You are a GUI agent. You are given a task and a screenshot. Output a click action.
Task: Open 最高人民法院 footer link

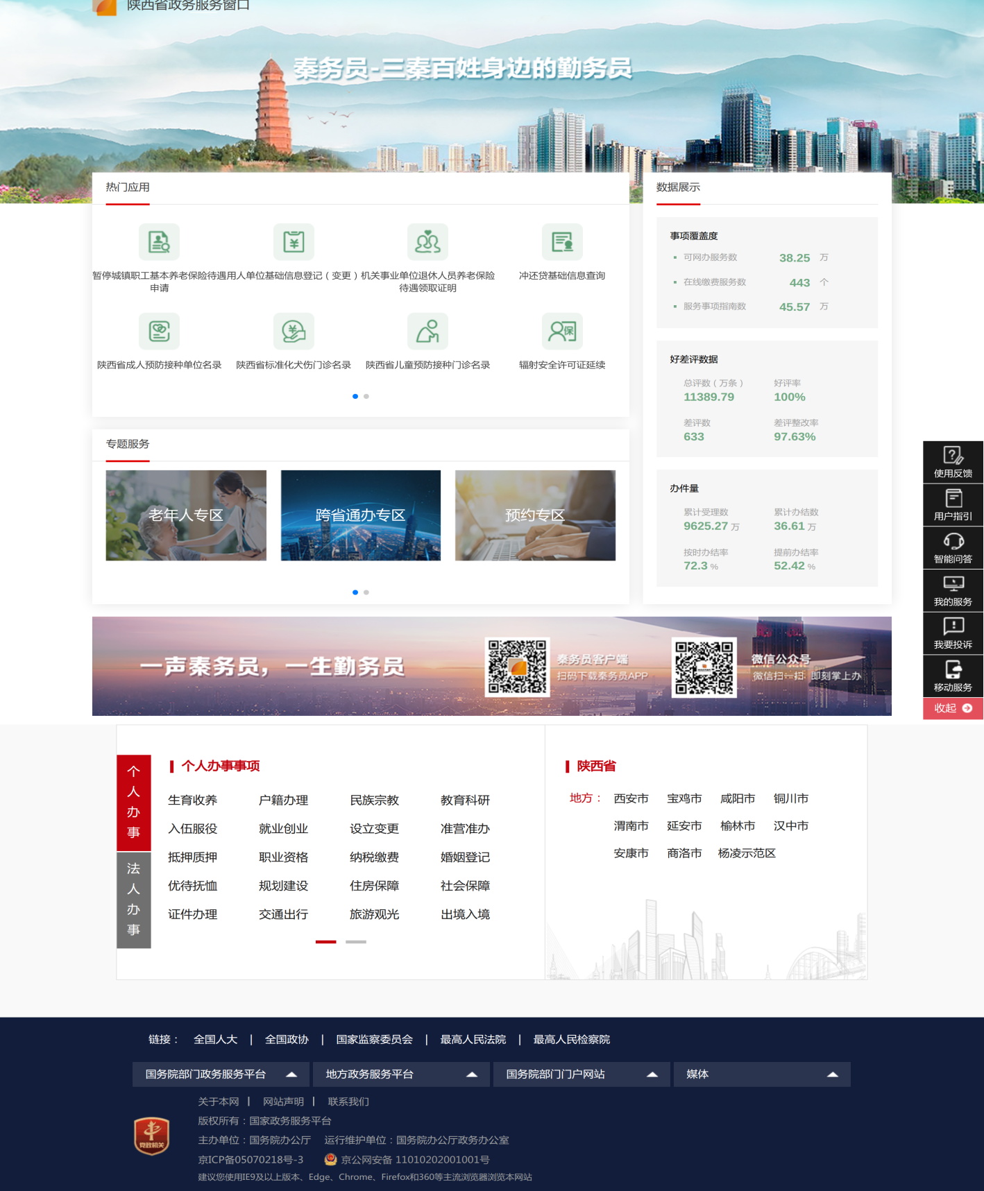click(x=473, y=1039)
